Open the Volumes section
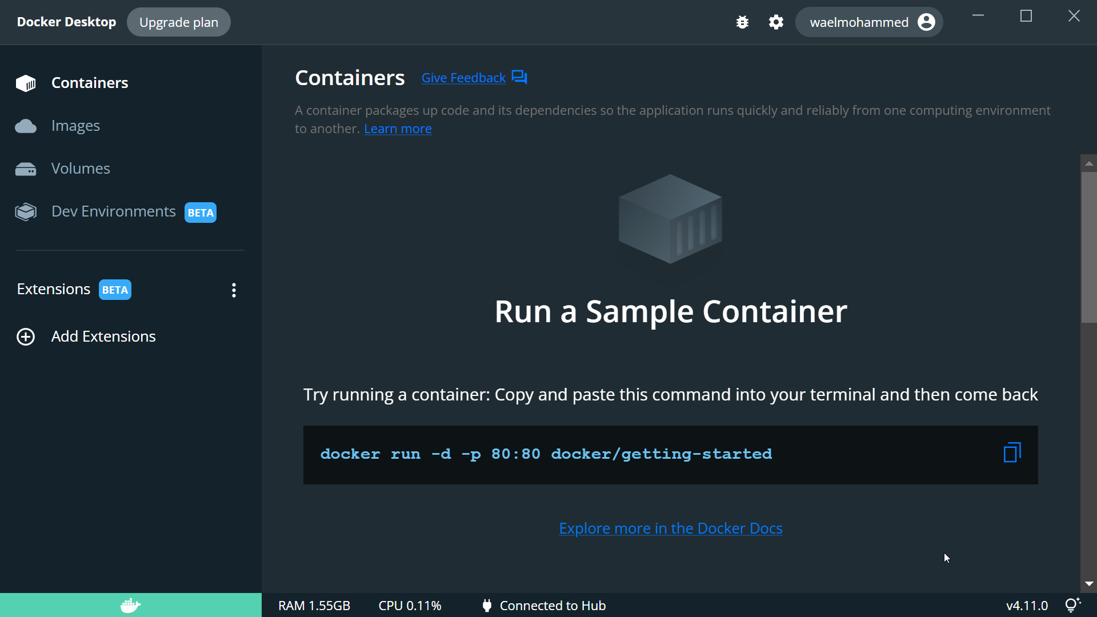1097x617 pixels. coord(81,169)
